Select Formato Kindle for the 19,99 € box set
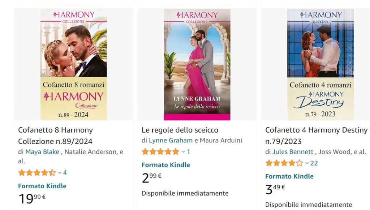370x210 pixels. (42, 186)
